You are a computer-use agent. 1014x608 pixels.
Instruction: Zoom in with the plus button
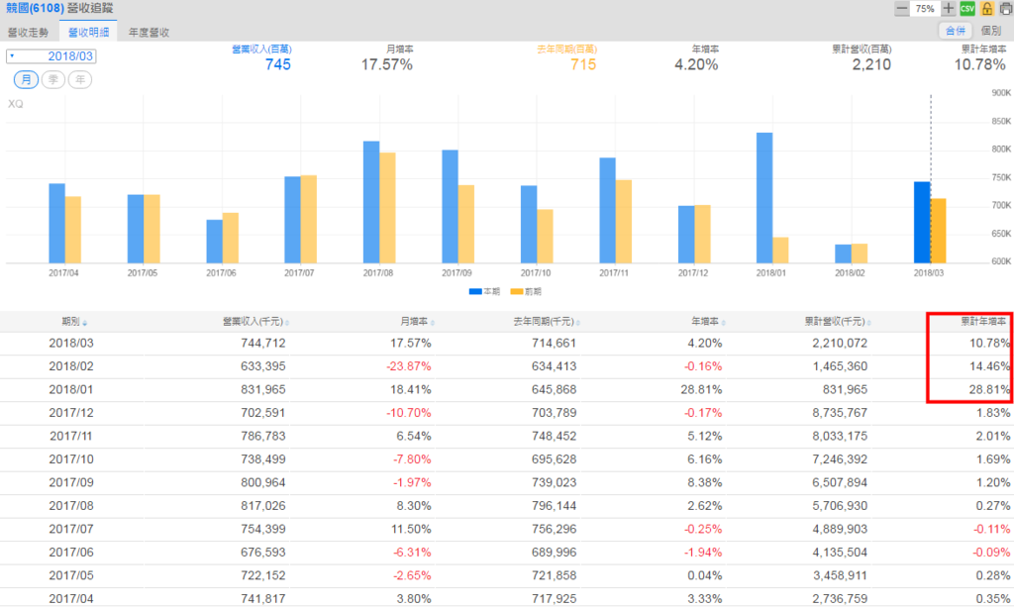[948, 8]
